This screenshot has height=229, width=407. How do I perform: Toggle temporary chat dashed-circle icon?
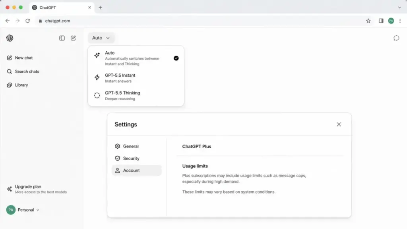point(396,38)
